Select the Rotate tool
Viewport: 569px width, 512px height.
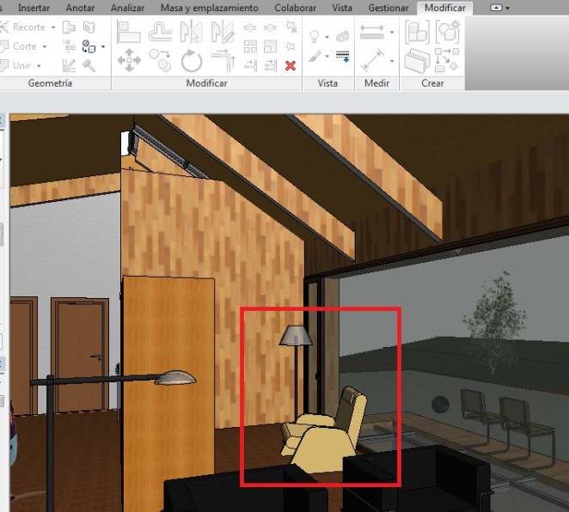point(191,60)
